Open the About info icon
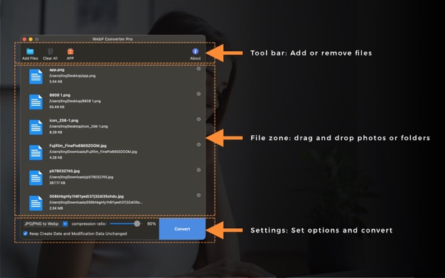Image resolution: width=445 pixels, height=278 pixels. [x=195, y=51]
